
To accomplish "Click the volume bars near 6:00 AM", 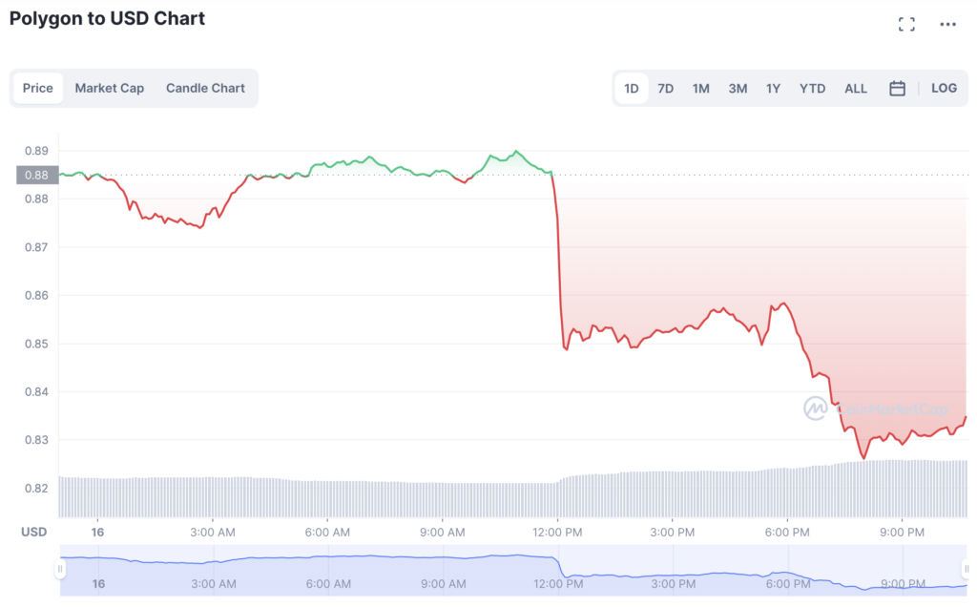I will click(x=327, y=498).
